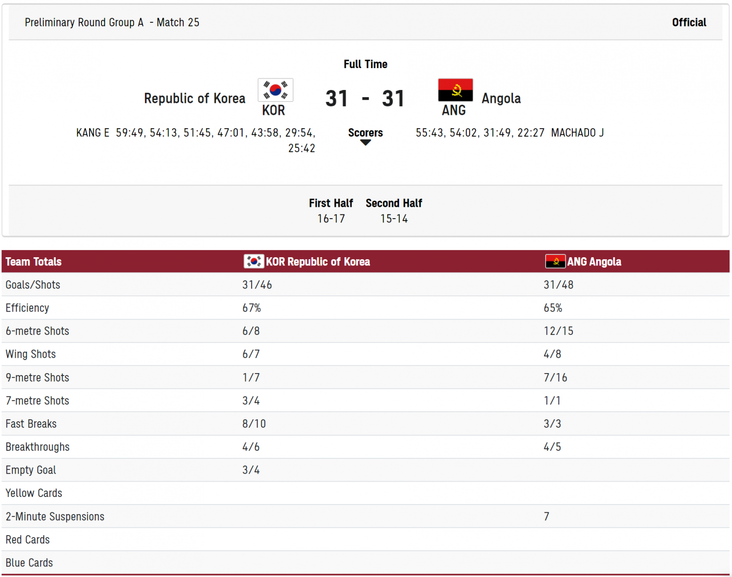Click the Scorers label
The width and height of the screenshot is (732, 577).
(x=366, y=132)
